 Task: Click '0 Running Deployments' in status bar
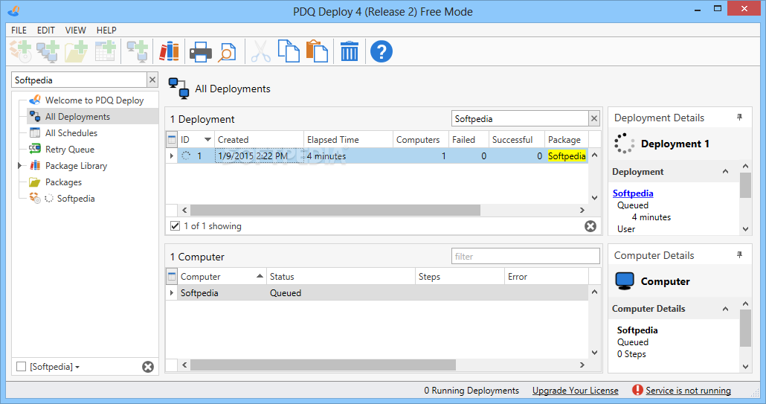(x=471, y=391)
